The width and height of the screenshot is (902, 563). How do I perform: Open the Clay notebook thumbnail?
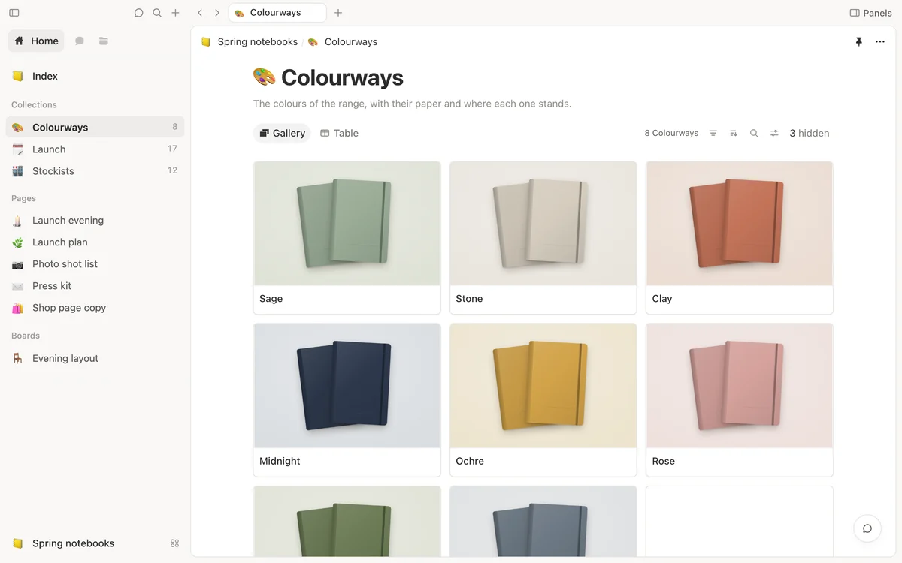[x=740, y=224]
